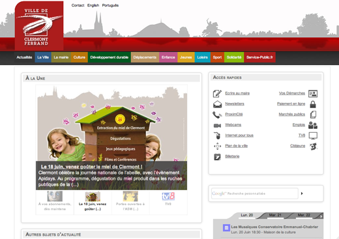Image resolution: width=339 pixels, height=239 pixels.
Task: Click the padlock icon beside Paiement en ligne
Action: [313, 104]
